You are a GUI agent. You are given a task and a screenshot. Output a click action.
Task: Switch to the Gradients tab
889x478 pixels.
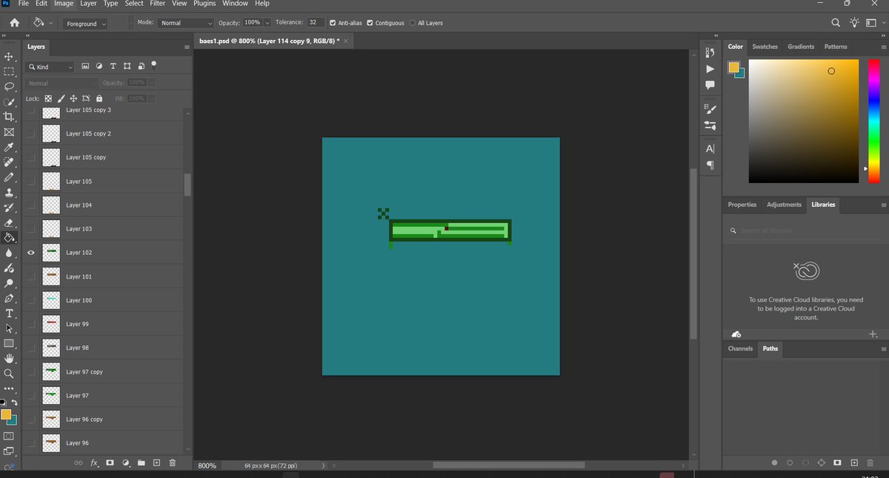[801, 47]
